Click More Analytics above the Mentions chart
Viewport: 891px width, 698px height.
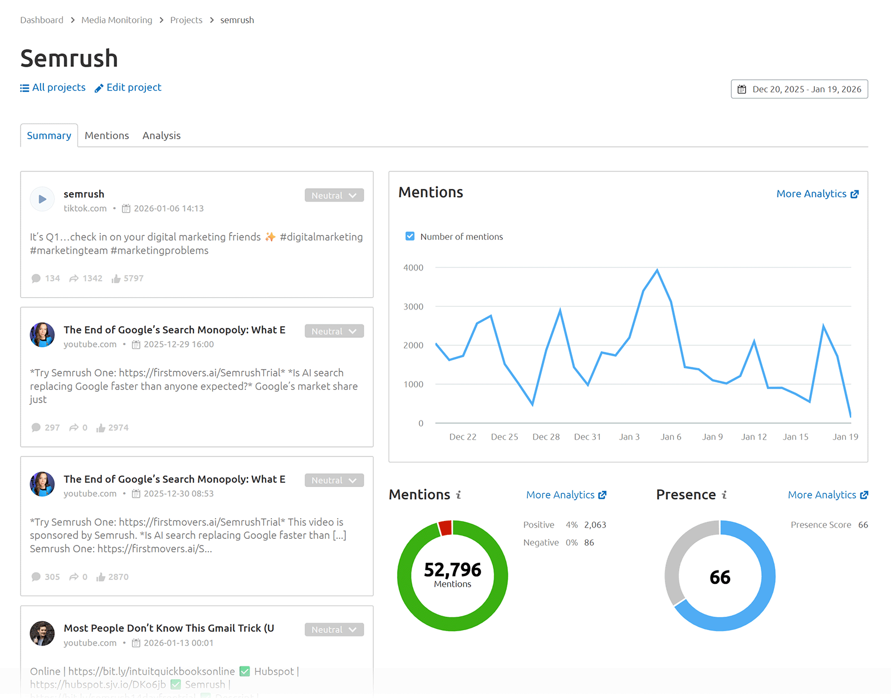click(812, 193)
